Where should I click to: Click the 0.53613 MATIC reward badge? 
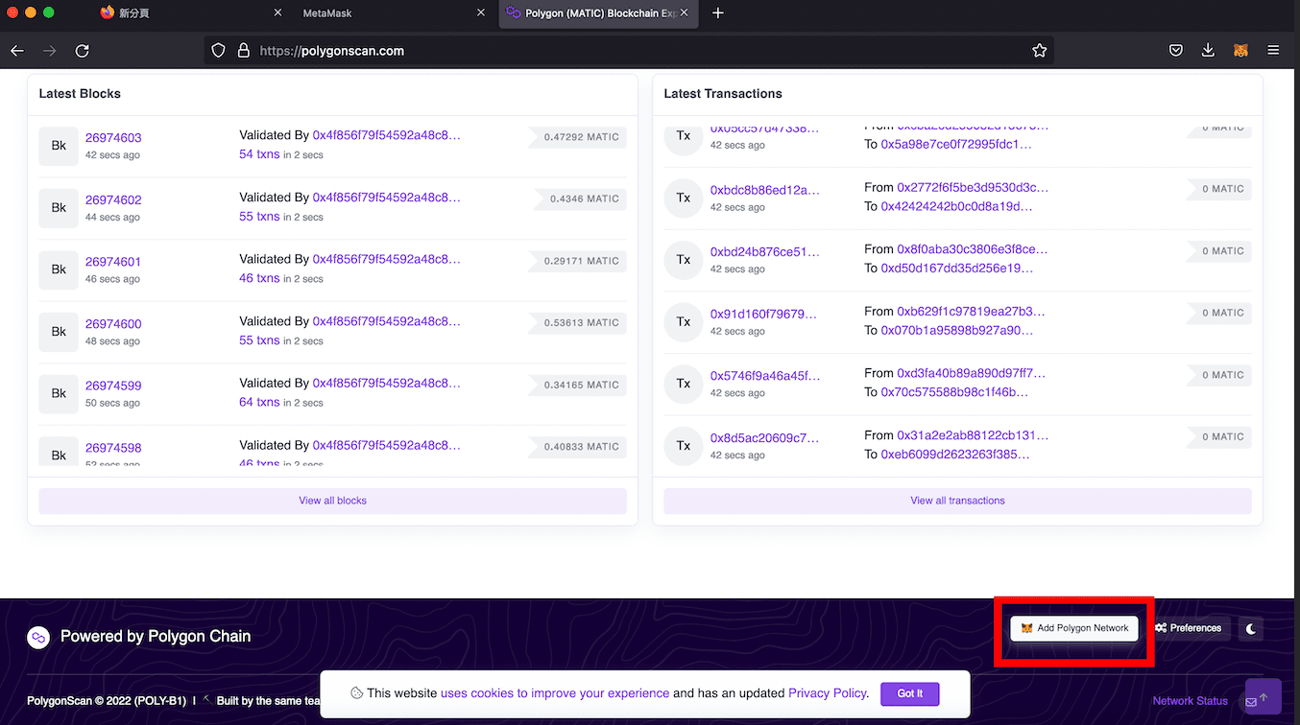point(578,323)
